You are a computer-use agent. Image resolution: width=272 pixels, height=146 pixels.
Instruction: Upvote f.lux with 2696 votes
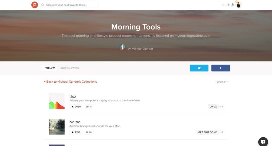tap(76, 106)
